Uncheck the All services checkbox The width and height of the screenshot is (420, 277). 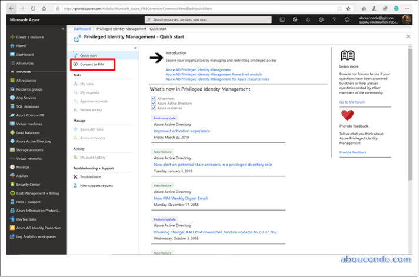tap(154, 98)
